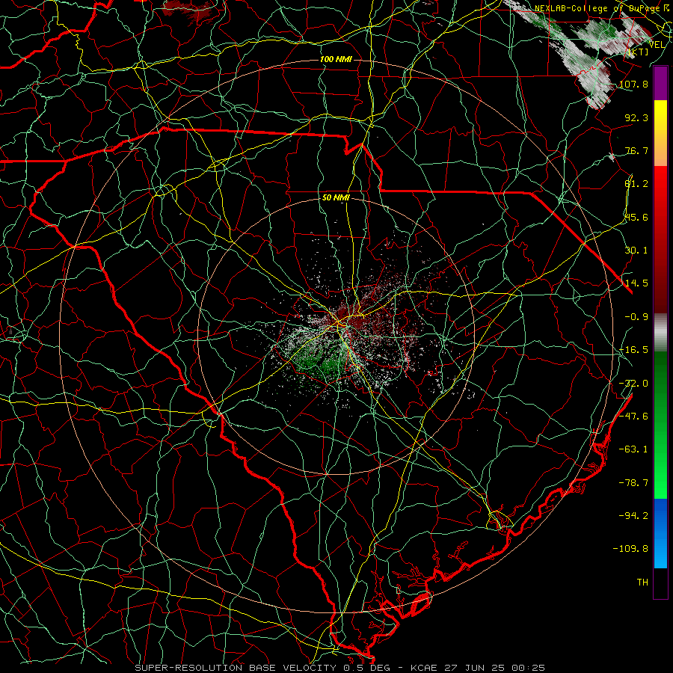Click the -32.0 scale value
Image resolution: width=673 pixels, height=673 pixels.
coord(633,384)
